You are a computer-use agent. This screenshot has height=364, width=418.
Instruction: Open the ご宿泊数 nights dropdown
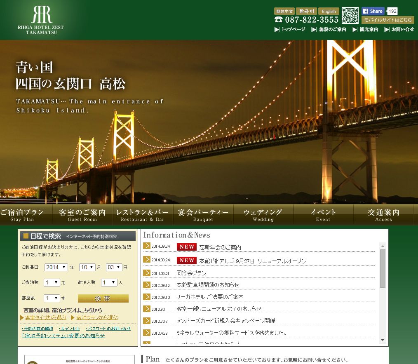pyautogui.click(x=52, y=282)
